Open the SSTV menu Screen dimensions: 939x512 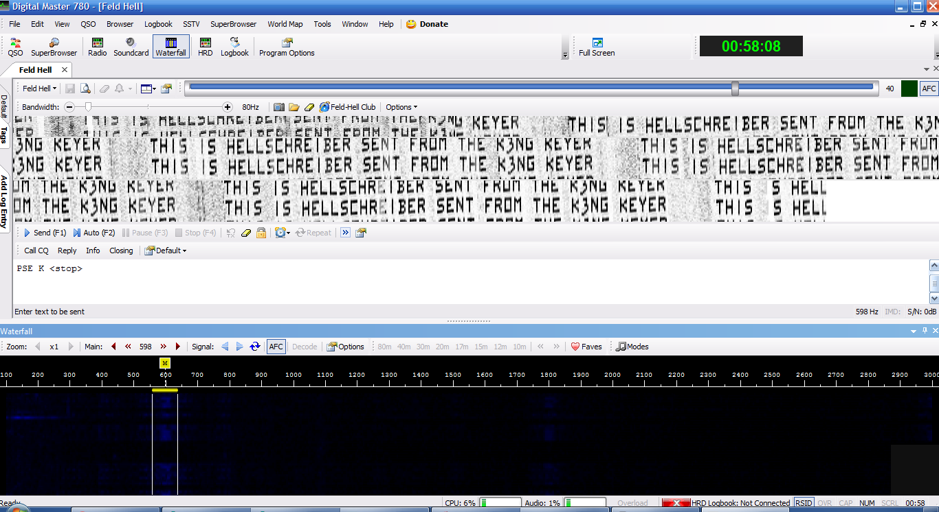coord(191,23)
